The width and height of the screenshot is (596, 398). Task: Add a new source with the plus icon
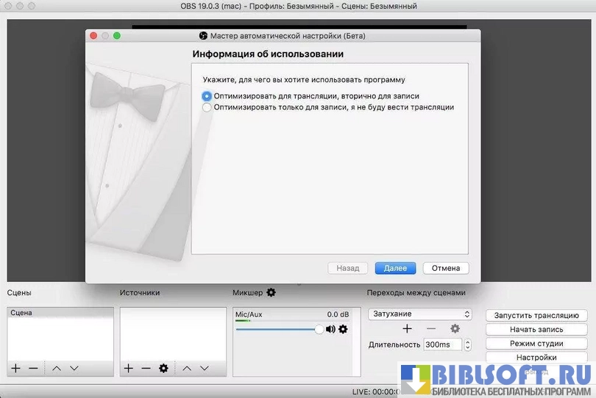128,368
